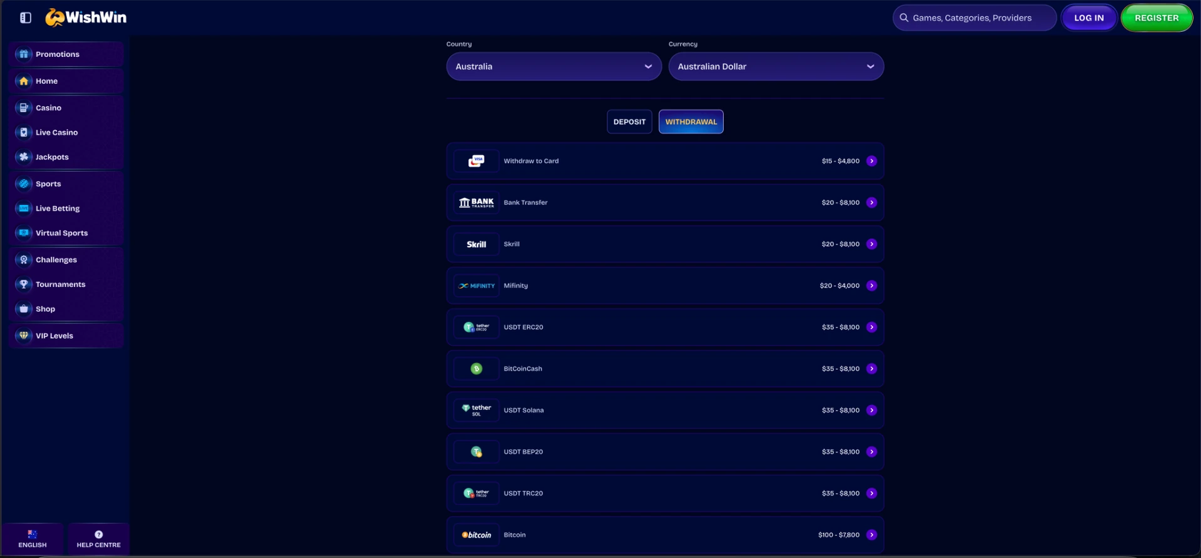Expand Withdraw to Card arrow

[871, 161]
